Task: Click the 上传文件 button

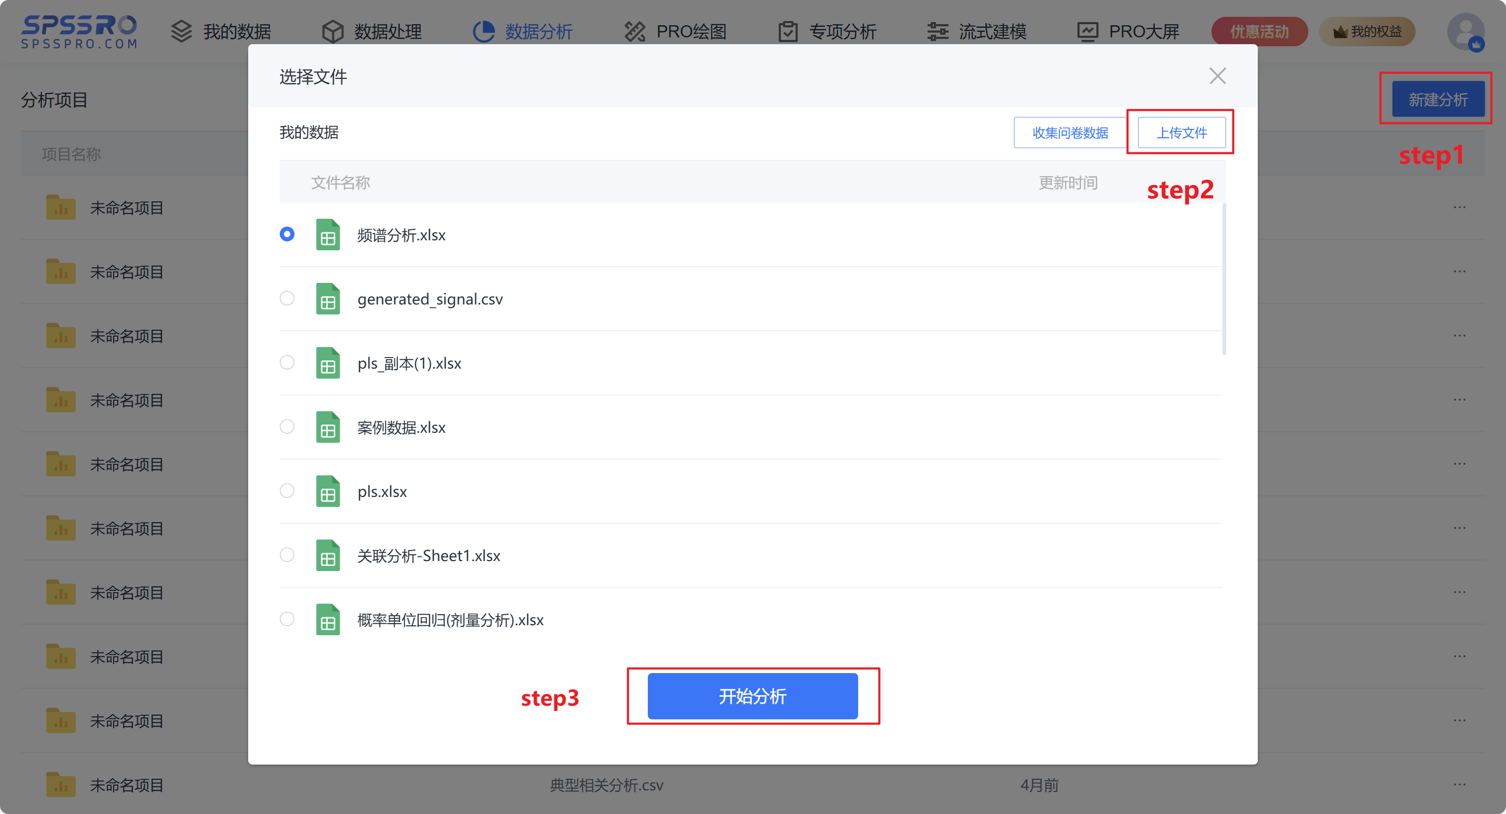Action: click(1182, 133)
